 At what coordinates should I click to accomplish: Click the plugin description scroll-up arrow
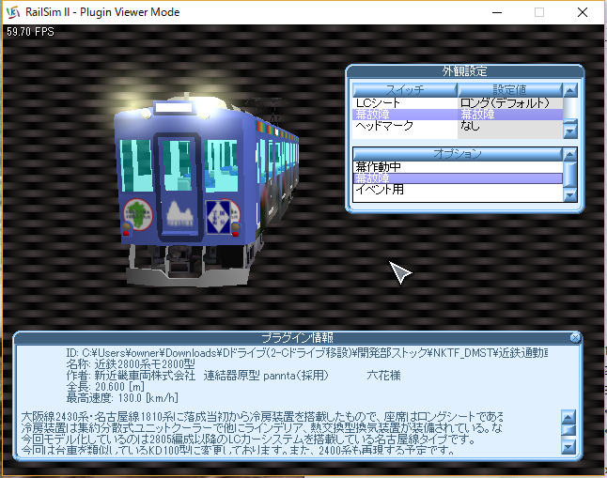coord(568,417)
